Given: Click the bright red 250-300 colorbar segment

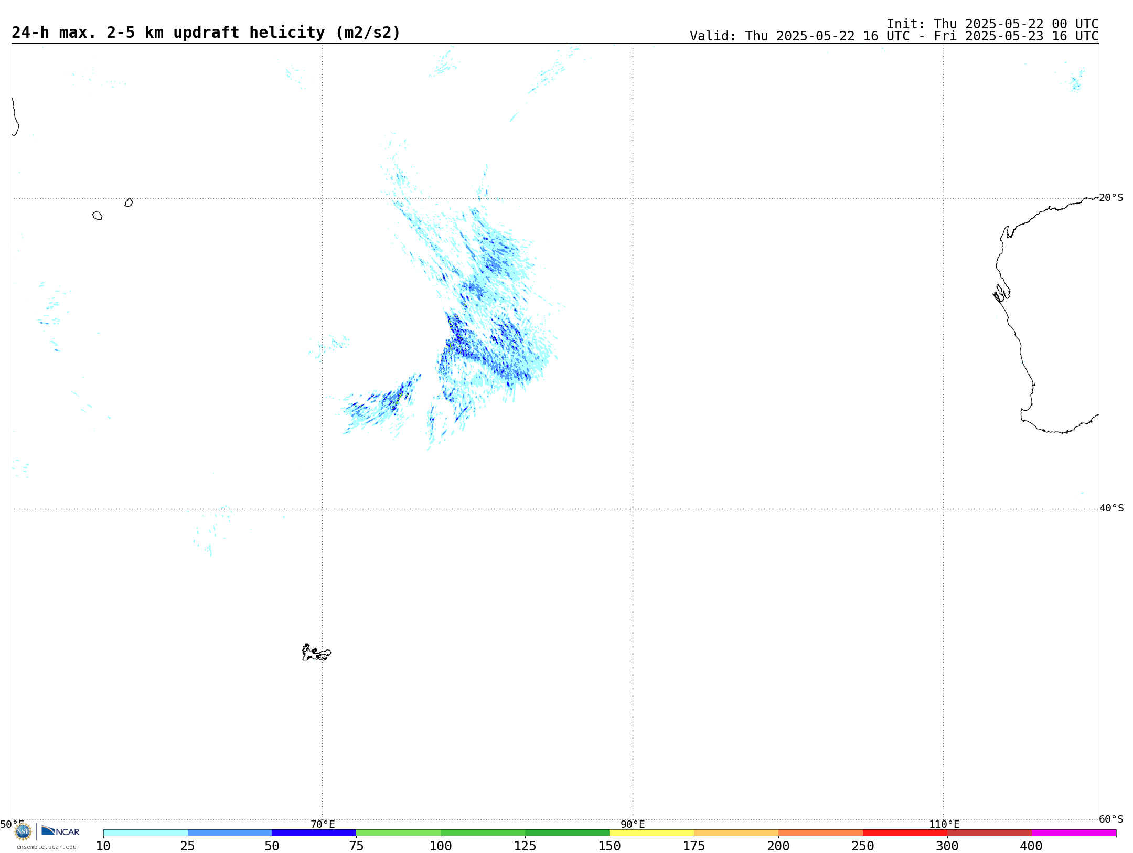Looking at the screenshot, I should (x=905, y=833).
